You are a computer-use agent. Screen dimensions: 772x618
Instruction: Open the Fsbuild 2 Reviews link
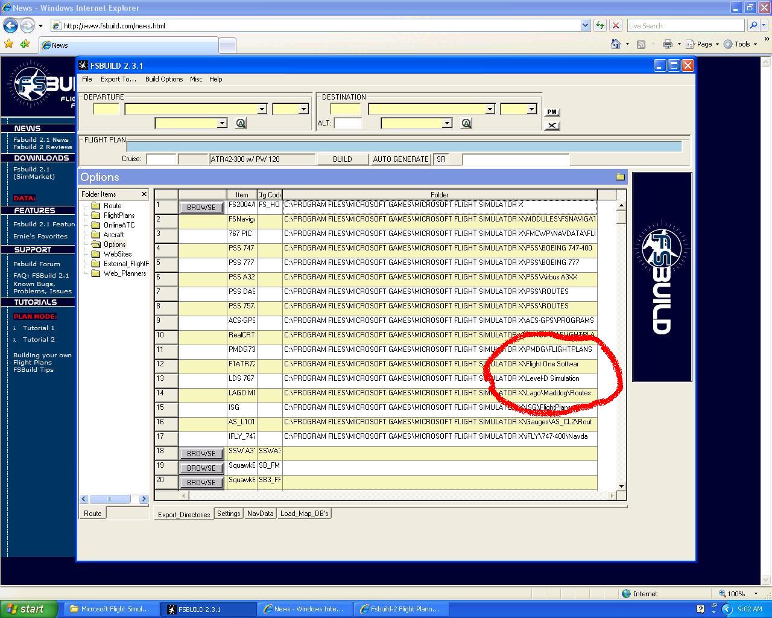click(42, 147)
